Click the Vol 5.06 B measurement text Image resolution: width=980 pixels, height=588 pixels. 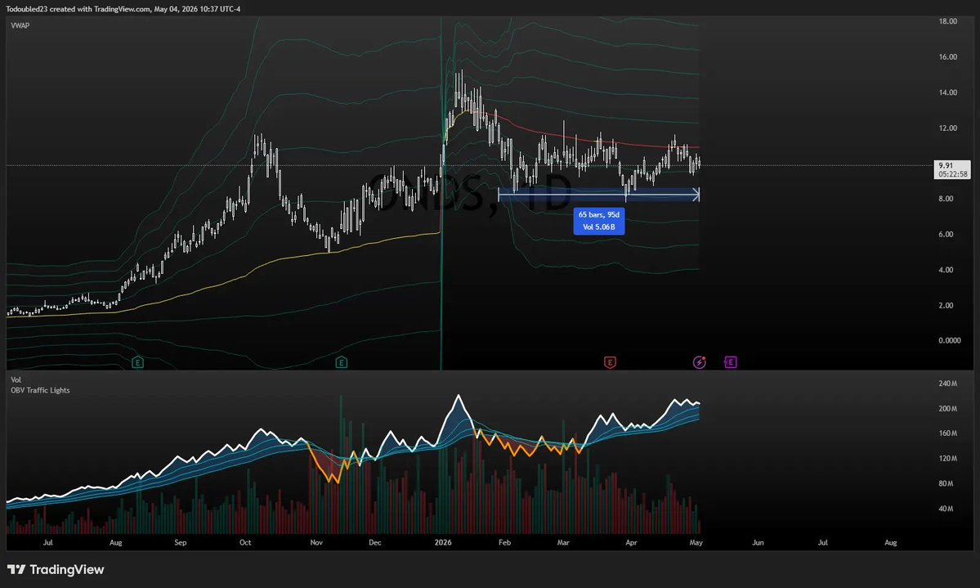pyautogui.click(x=599, y=227)
